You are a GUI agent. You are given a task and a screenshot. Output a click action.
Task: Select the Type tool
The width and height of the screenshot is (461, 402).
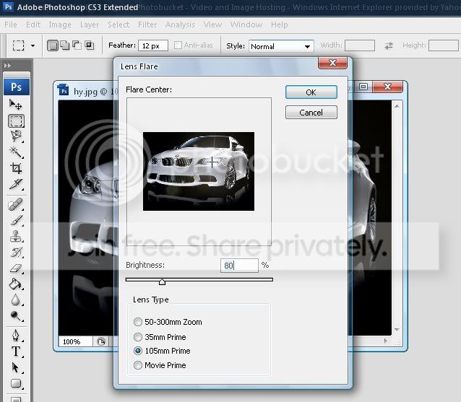(x=16, y=351)
